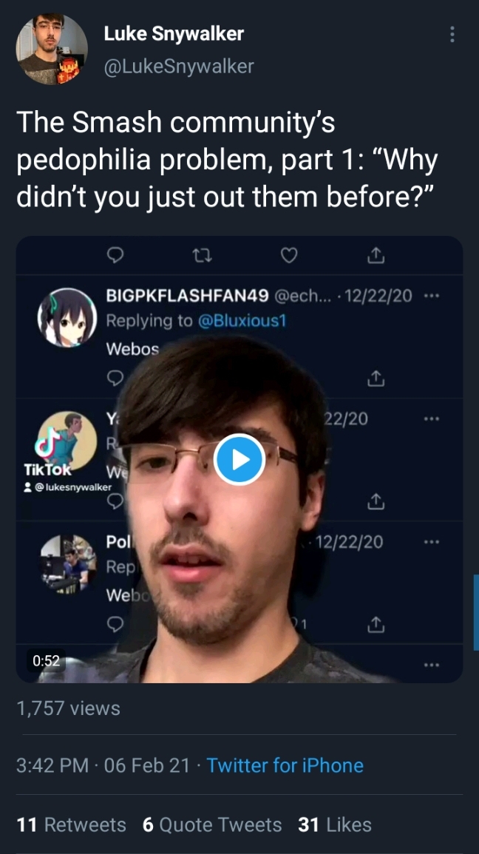The image size is (479, 854).
Task: Open the BIGPKFLASHFAN49 tweet's three-dot menu
Action: pyautogui.click(x=431, y=296)
